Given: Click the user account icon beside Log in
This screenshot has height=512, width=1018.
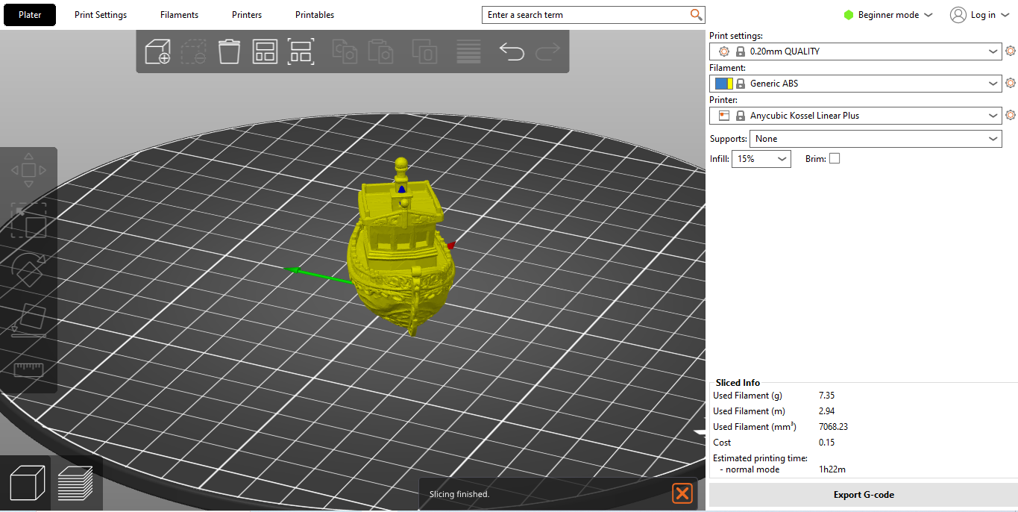Looking at the screenshot, I should (958, 15).
